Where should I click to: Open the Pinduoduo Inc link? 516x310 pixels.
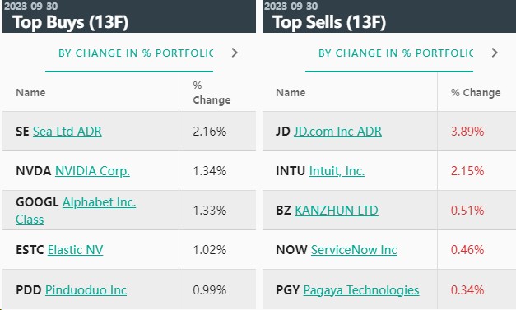point(86,290)
